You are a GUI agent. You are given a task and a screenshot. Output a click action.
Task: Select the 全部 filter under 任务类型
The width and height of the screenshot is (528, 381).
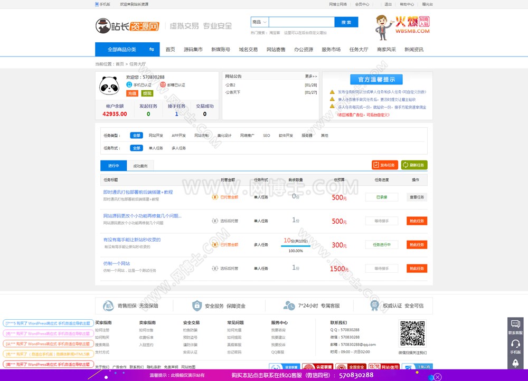[x=136, y=135]
